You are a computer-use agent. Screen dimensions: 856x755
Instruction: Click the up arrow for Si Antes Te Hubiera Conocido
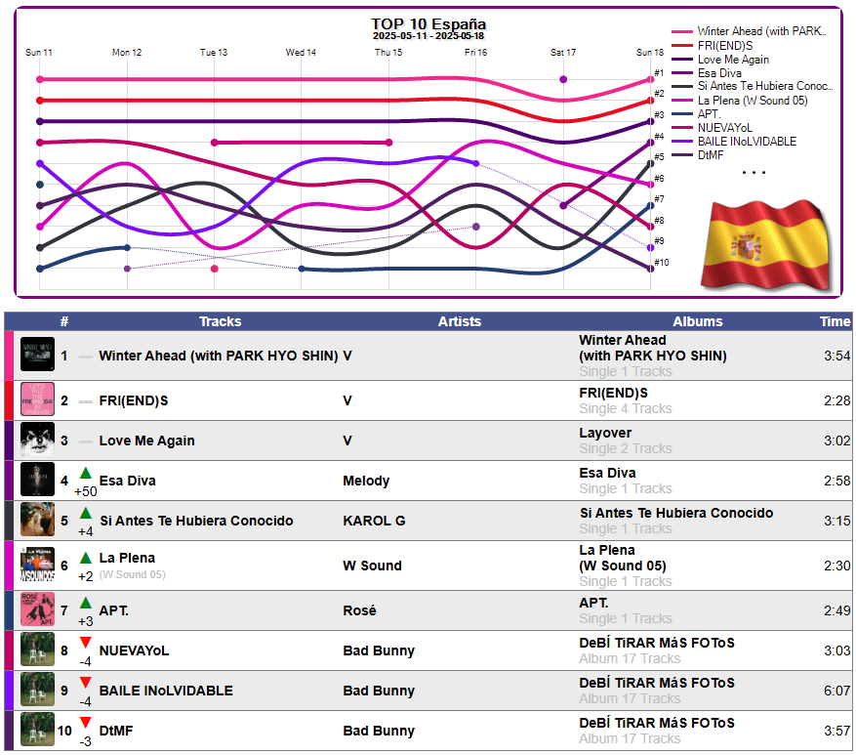pyautogui.click(x=85, y=513)
